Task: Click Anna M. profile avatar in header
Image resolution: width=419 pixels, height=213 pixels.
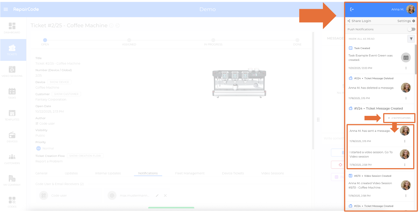Action: click(x=410, y=9)
